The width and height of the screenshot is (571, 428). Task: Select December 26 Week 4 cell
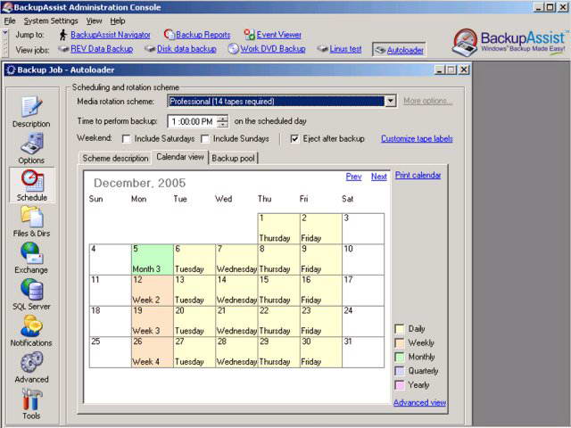point(153,352)
